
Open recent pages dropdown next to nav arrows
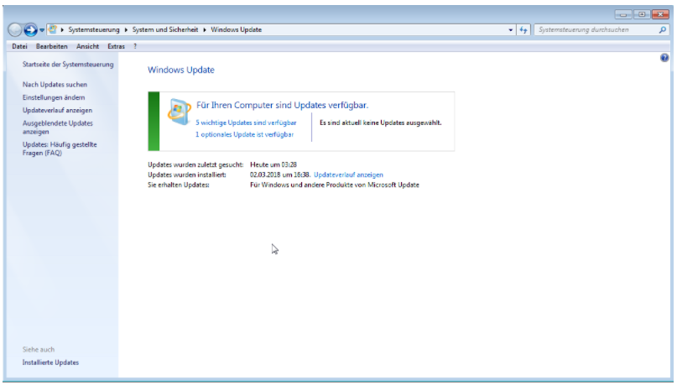pos(42,30)
